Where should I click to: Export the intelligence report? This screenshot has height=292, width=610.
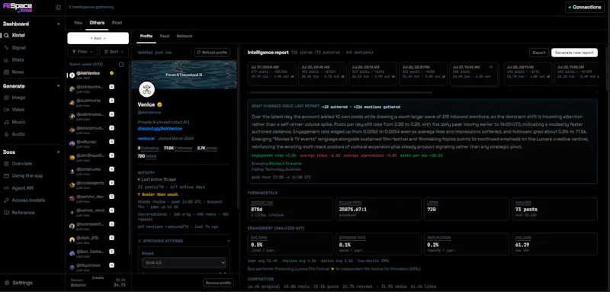(539, 53)
